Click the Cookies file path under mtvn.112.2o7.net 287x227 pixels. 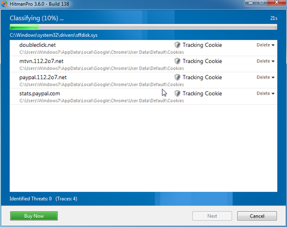(101, 68)
